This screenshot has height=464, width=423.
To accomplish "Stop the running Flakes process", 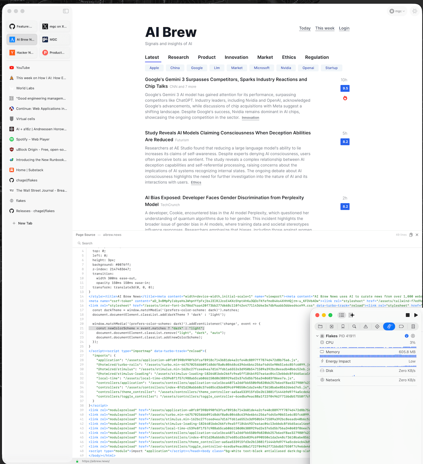I will [407, 315].
